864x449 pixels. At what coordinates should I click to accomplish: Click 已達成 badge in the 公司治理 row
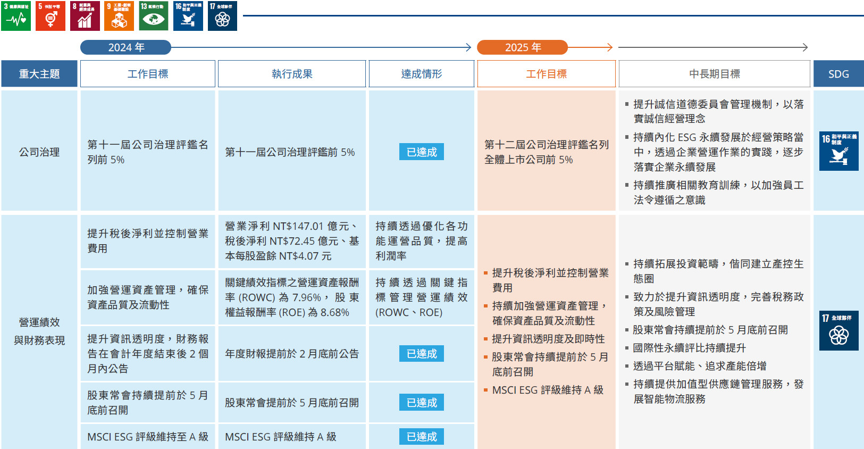[x=422, y=152]
